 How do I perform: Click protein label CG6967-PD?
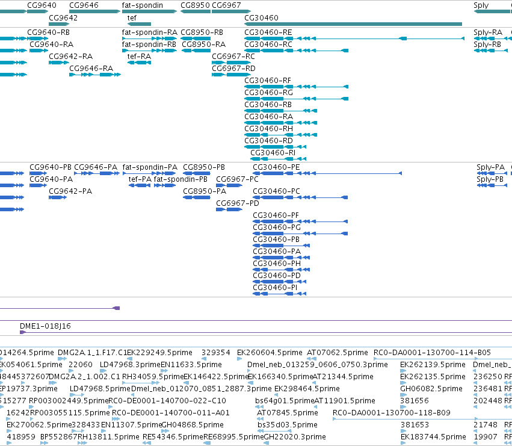238,203
